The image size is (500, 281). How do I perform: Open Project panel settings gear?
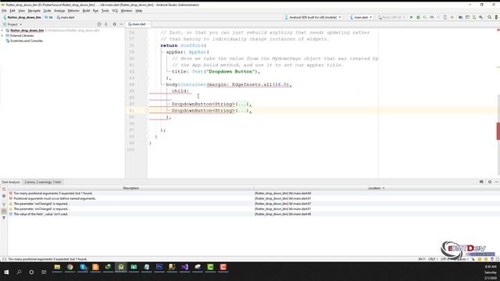(115, 24)
